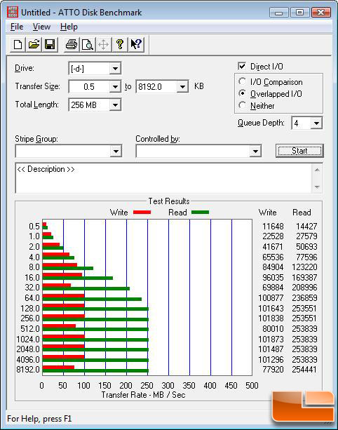The width and height of the screenshot is (338, 430).
Task: Open the Help menu
Action: coord(69,27)
